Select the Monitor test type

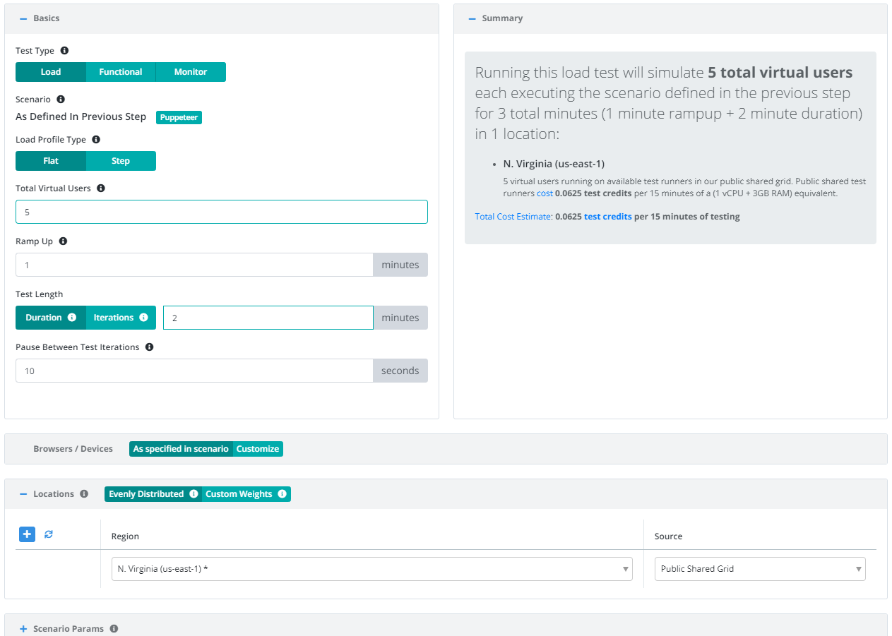click(191, 72)
